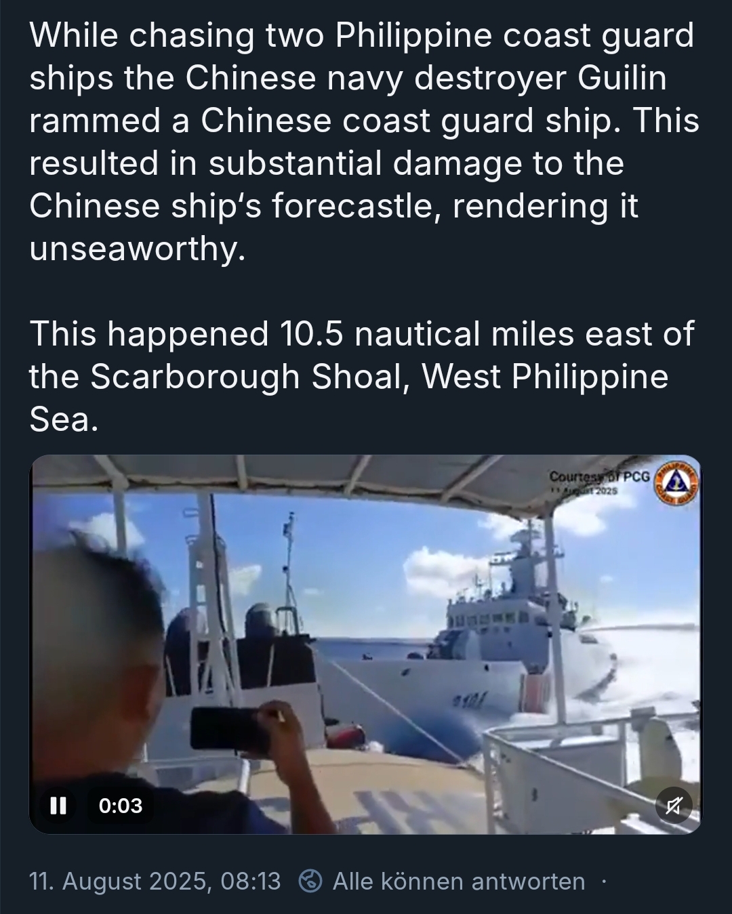
Task: Click the word 'unseaworthy.' in the post
Action: [136, 249]
